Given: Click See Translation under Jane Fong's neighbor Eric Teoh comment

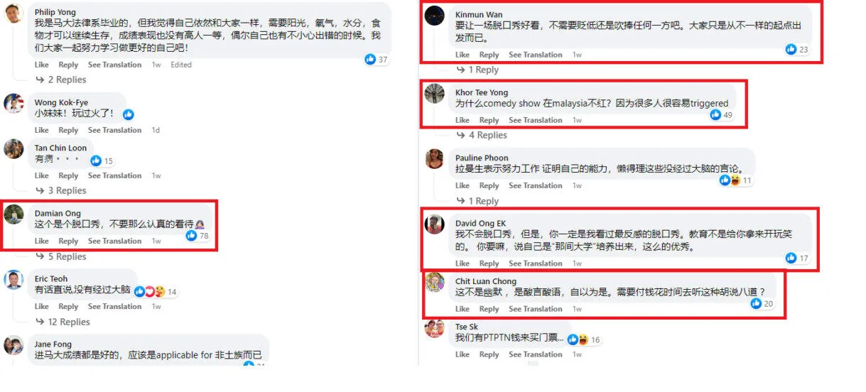Looking at the screenshot, I should (x=114, y=307).
